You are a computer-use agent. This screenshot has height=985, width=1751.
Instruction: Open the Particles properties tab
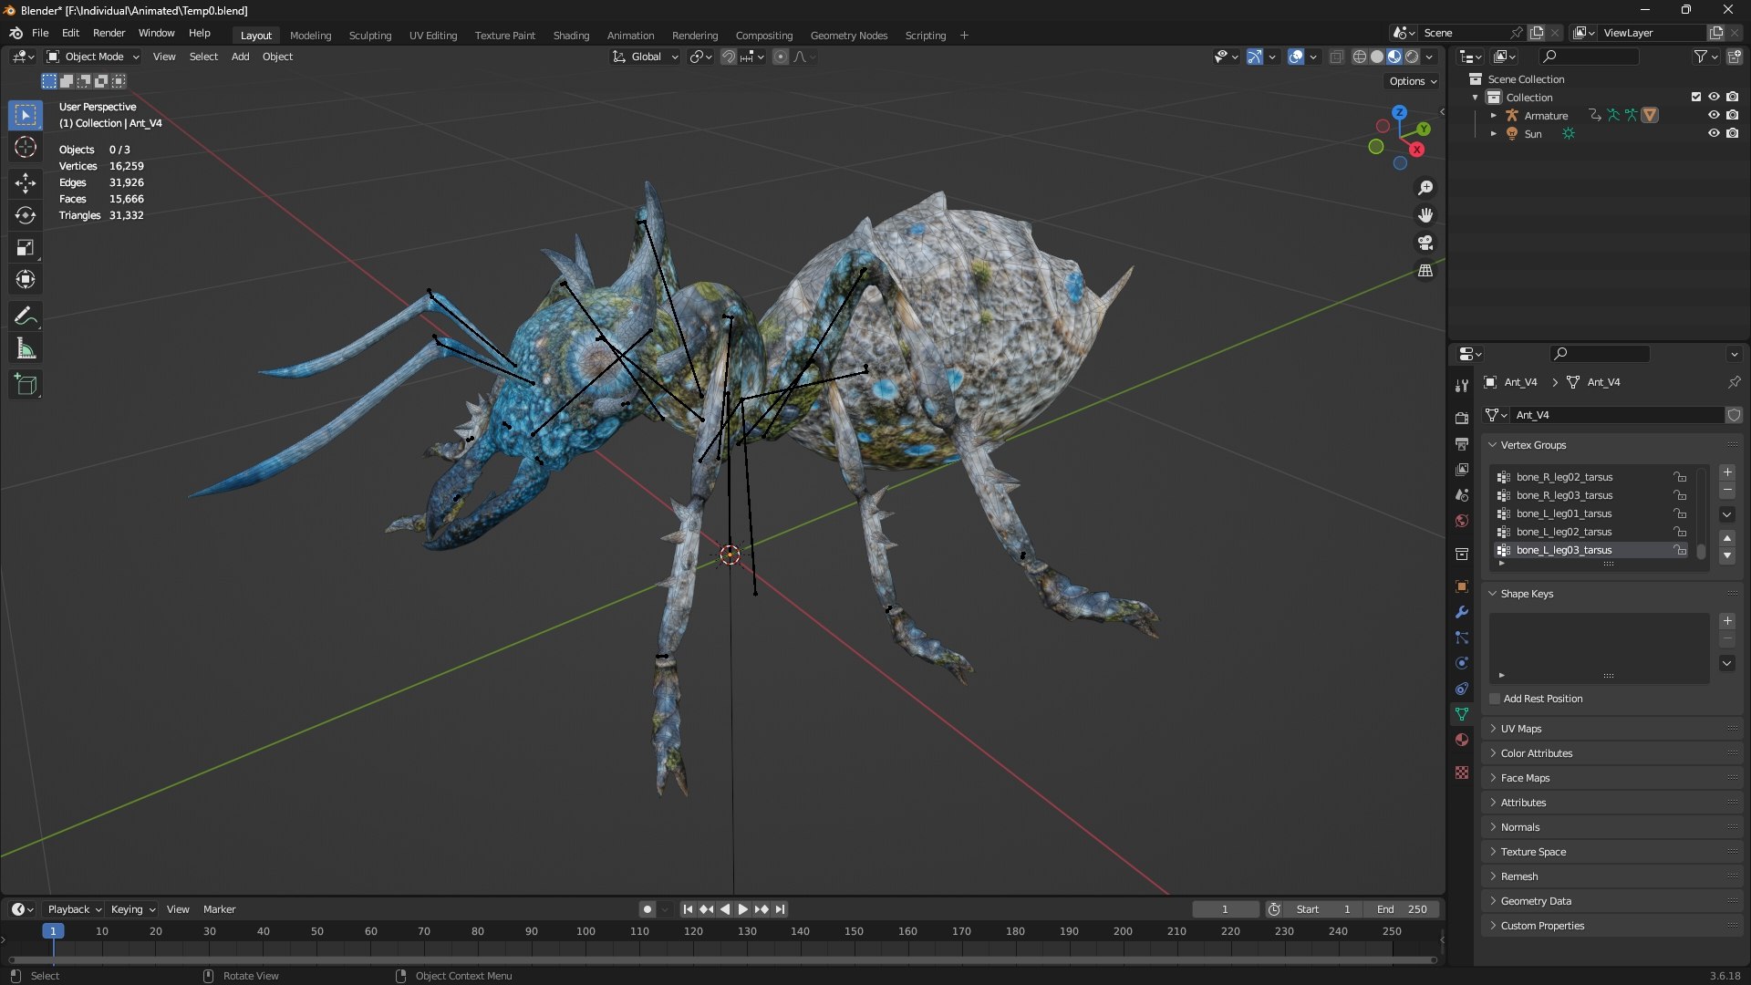[x=1462, y=638]
